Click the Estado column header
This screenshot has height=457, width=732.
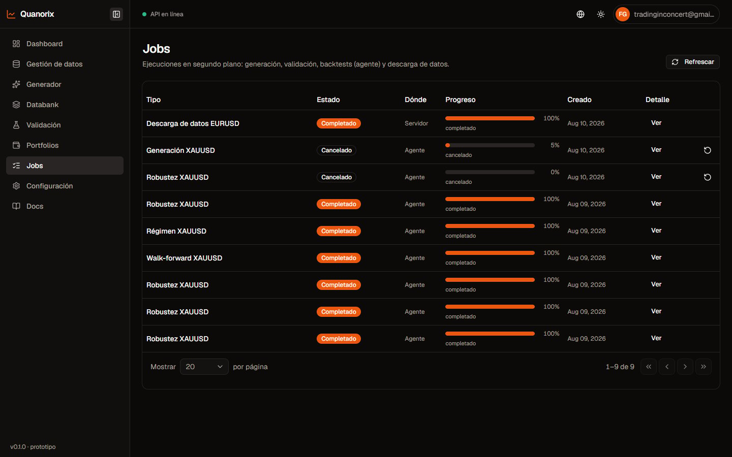328,100
